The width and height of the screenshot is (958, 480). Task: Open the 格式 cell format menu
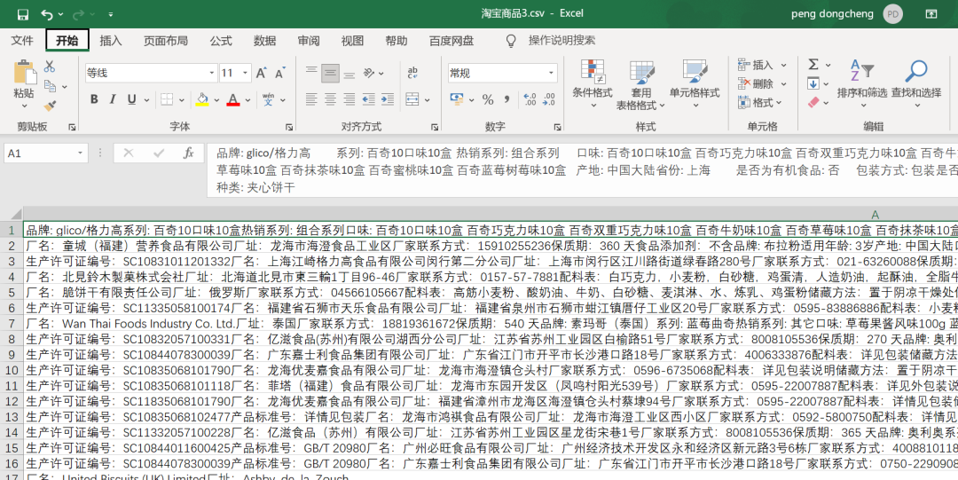(x=760, y=103)
